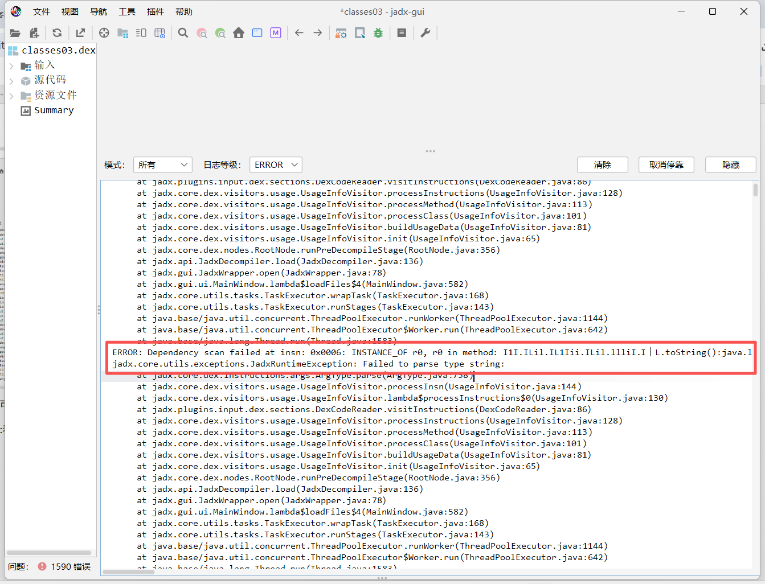
Task: Select classes03.dex root node
Action: click(52, 50)
